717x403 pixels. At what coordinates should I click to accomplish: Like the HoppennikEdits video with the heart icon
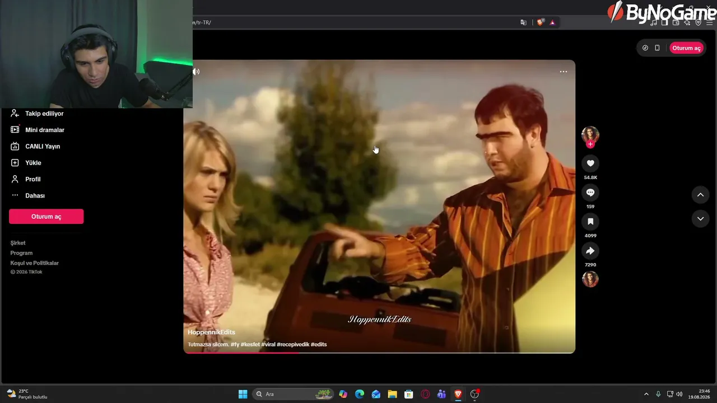tap(590, 163)
